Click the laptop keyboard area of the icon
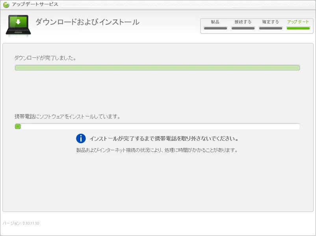This screenshot has width=316, height=236. 17,31
